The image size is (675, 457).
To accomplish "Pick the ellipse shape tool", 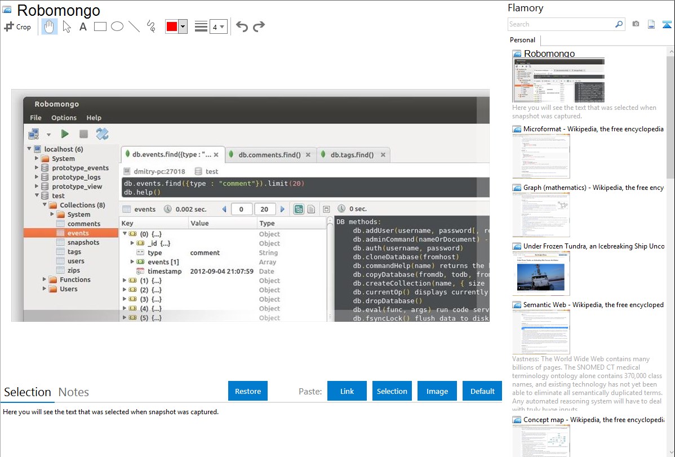I will (x=117, y=26).
